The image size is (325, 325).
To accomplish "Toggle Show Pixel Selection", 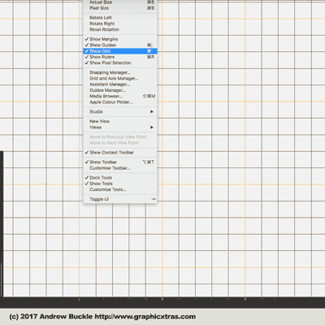I will 120,63.
